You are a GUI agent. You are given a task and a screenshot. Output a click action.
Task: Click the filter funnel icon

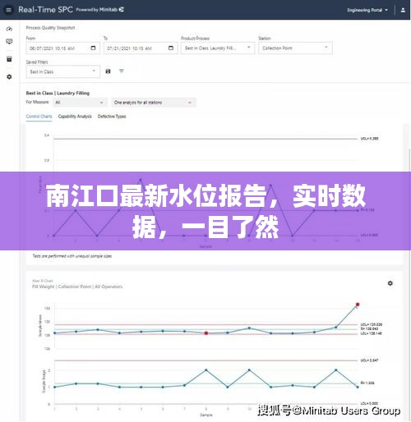[x=122, y=71]
